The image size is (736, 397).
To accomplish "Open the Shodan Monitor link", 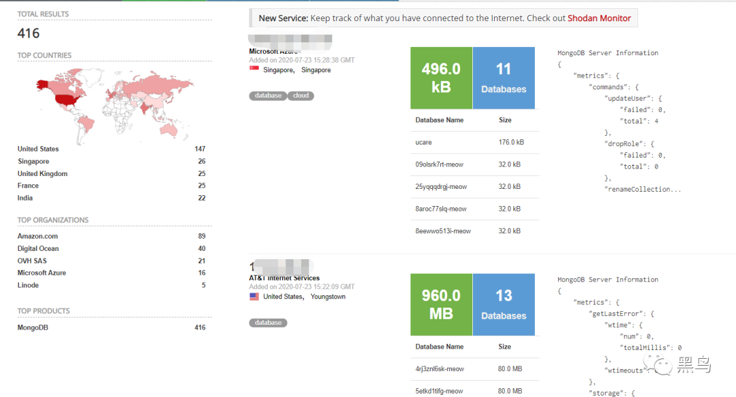I will (599, 18).
